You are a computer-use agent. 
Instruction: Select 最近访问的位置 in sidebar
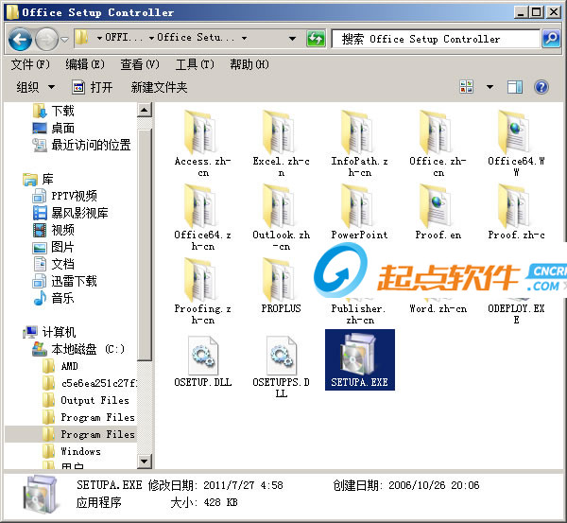[x=81, y=145]
